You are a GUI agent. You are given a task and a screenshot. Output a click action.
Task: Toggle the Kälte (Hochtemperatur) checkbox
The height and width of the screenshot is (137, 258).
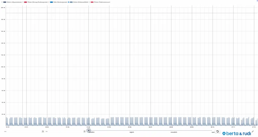click(x=49, y=2)
